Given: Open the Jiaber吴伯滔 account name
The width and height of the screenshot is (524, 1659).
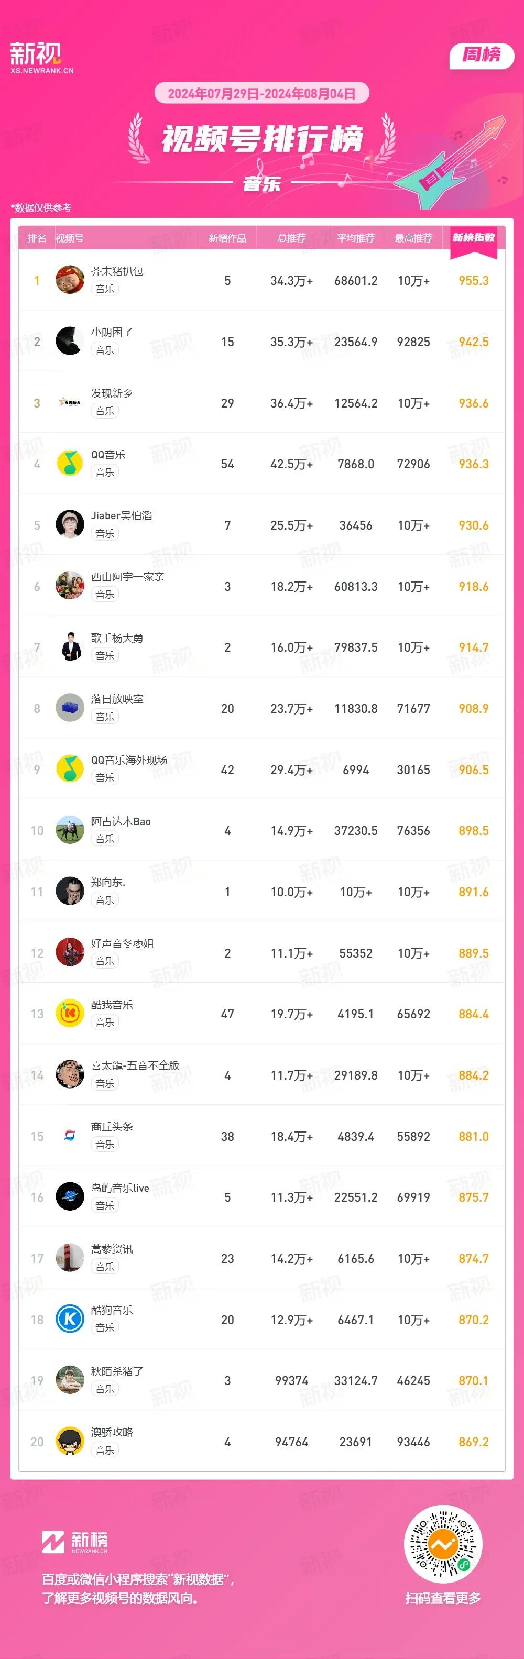Looking at the screenshot, I should click(122, 515).
